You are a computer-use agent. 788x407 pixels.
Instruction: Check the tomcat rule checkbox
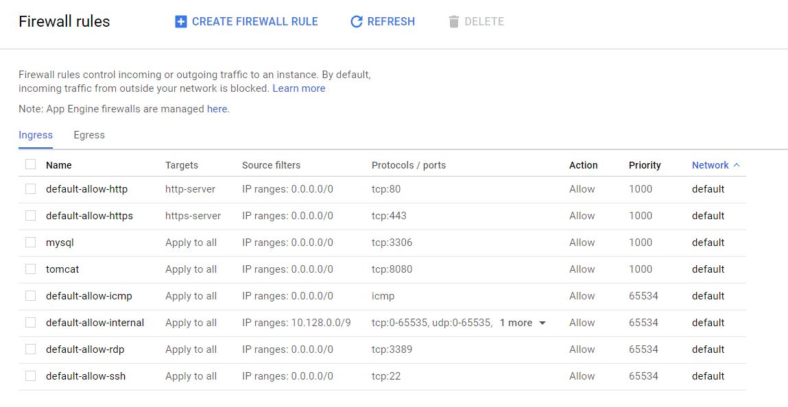(x=30, y=269)
